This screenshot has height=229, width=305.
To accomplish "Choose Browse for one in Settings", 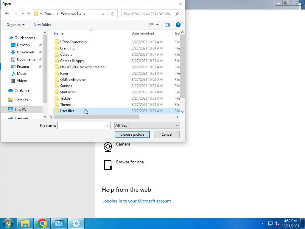I will click(124, 165).
